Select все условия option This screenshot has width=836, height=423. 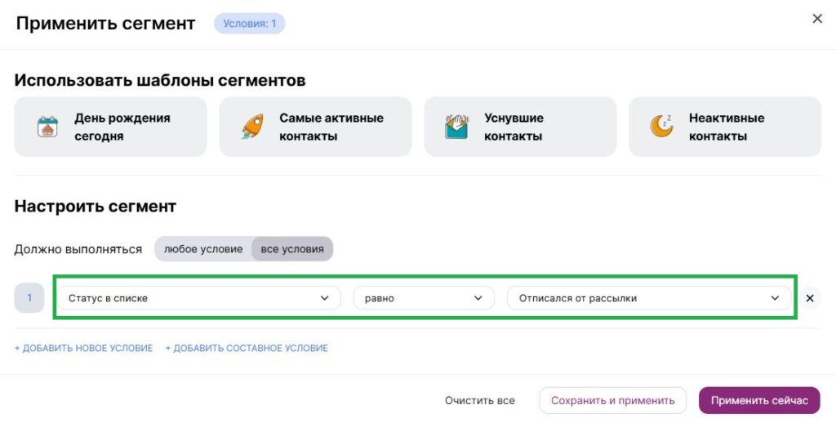click(292, 249)
